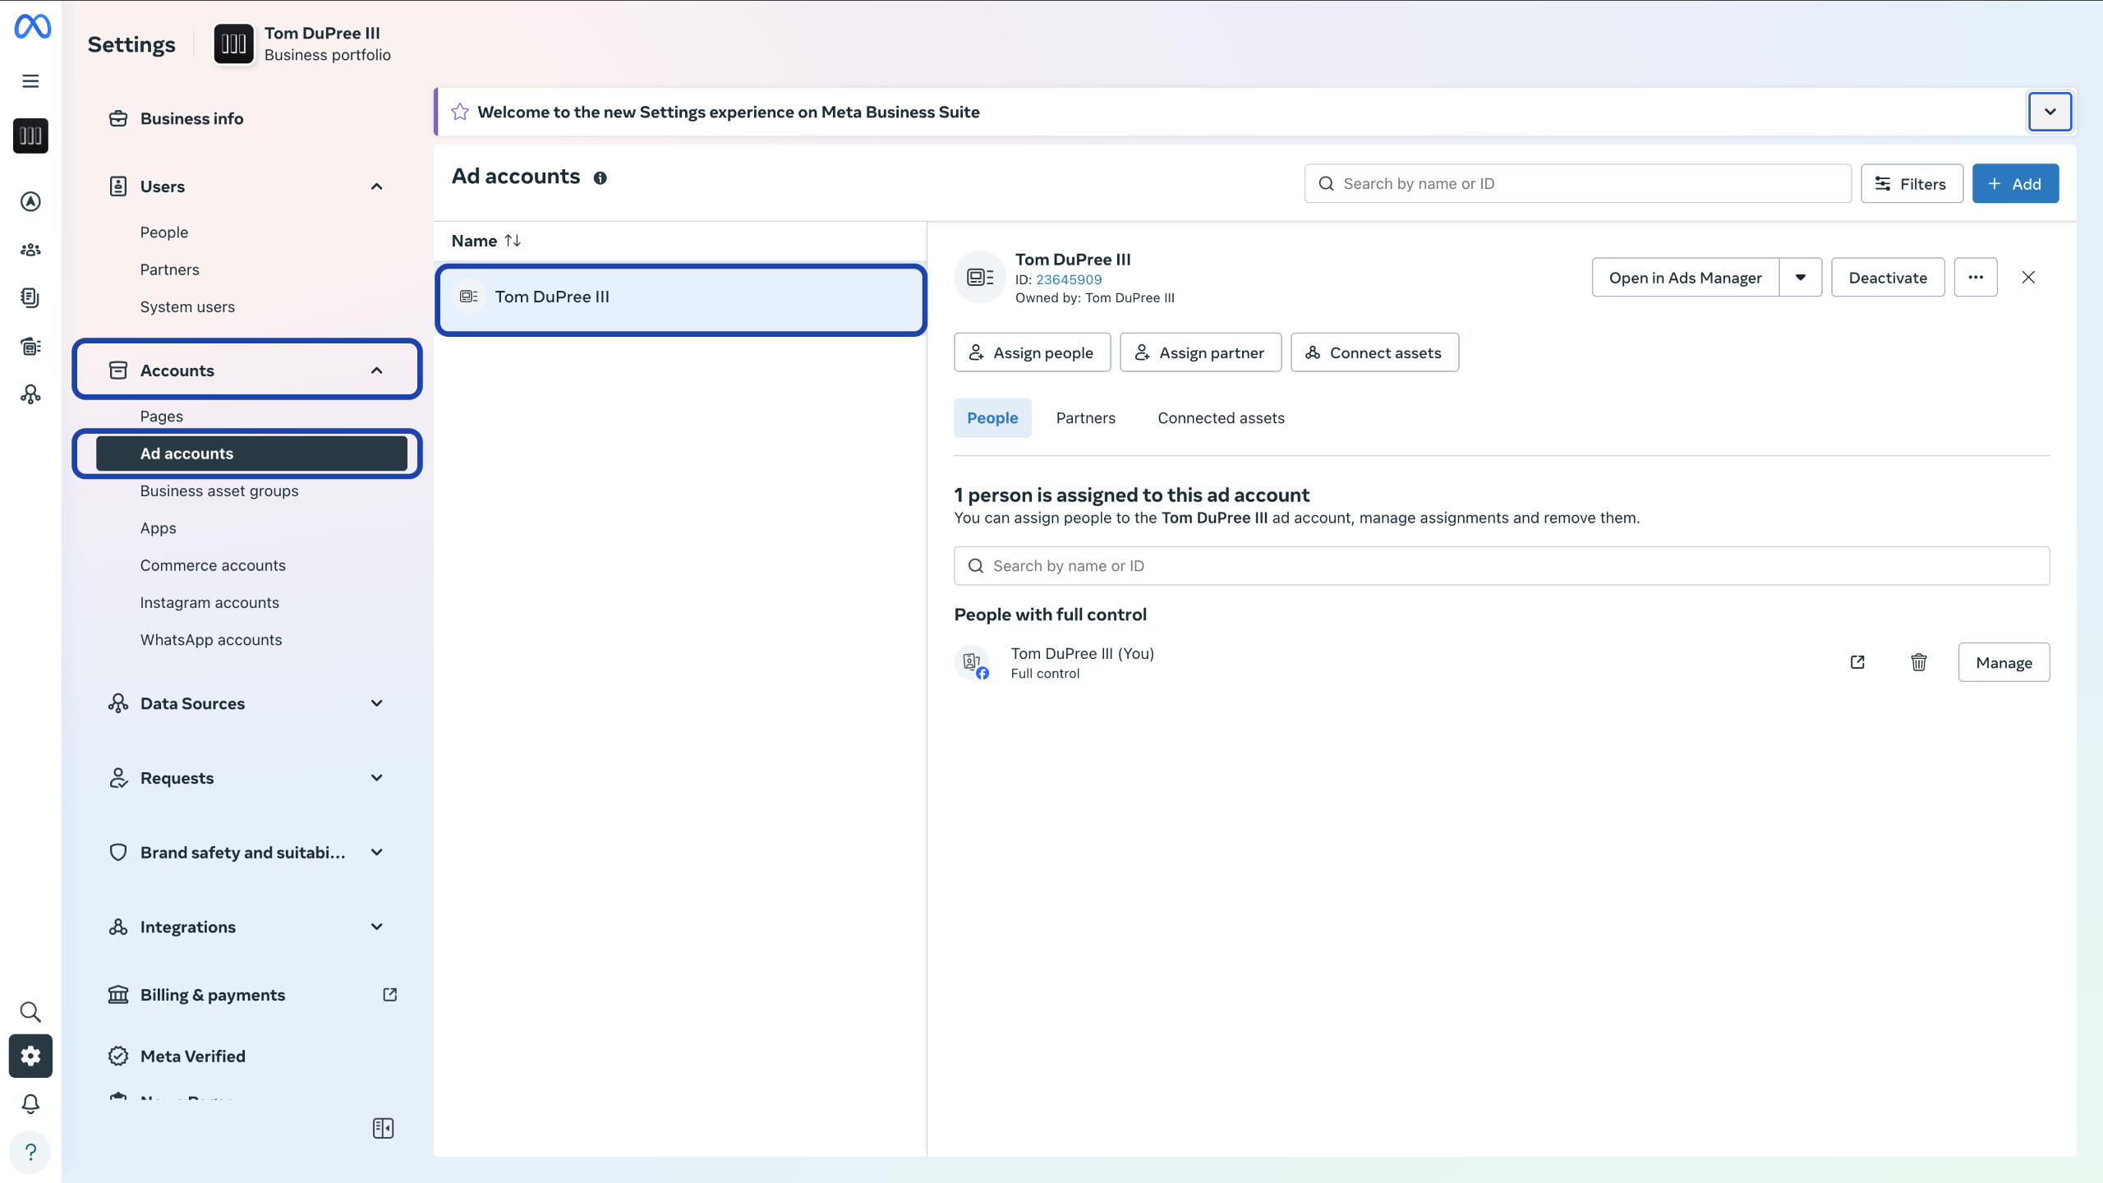The width and height of the screenshot is (2103, 1183).
Task: Click the Ad accounts info icon
Action: (x=601, y=178)
